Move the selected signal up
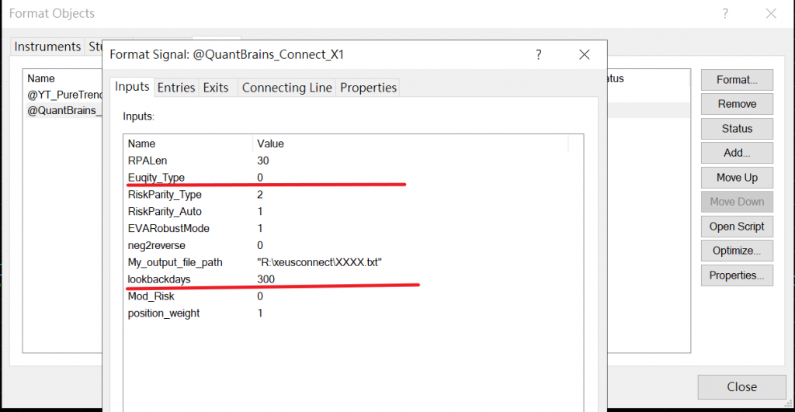The image size is (795, 412). [737, 178]
